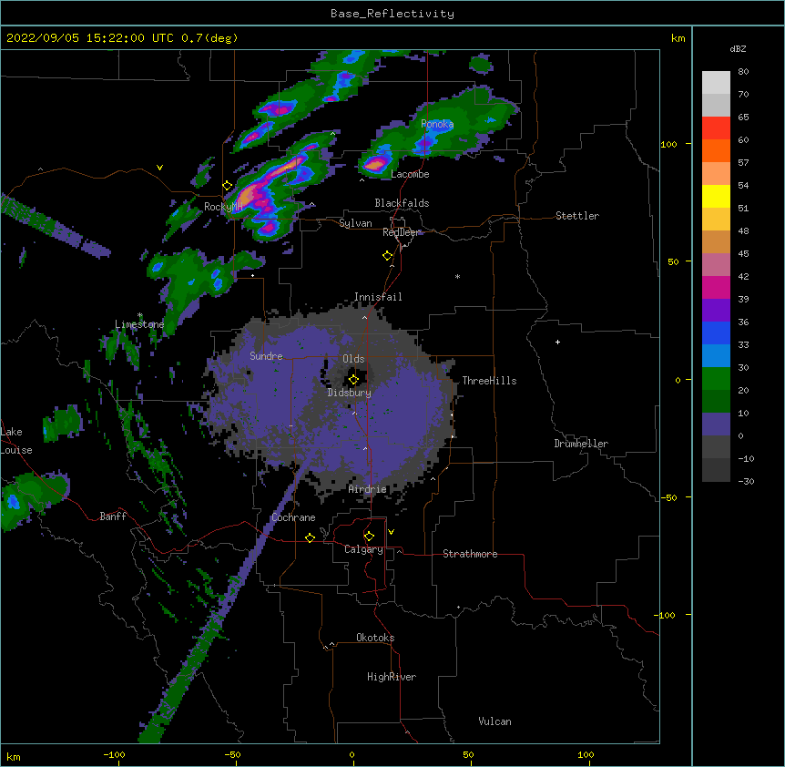
Task: Click the Cochrane city label
Action: click(x=293, y=517)
